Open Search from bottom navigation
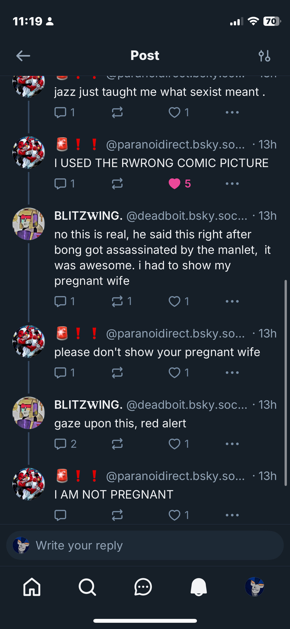 pos(87,587)
